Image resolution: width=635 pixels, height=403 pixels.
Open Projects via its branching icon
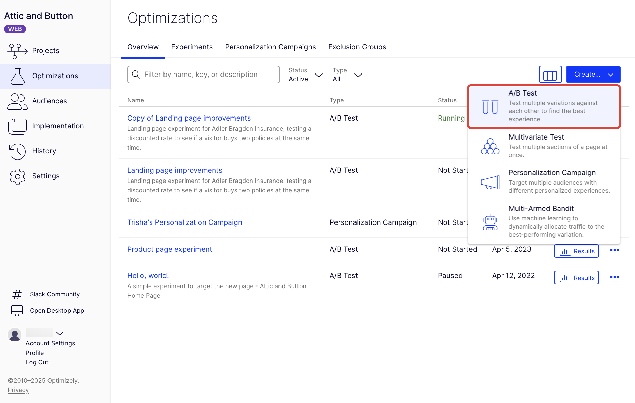17,51
